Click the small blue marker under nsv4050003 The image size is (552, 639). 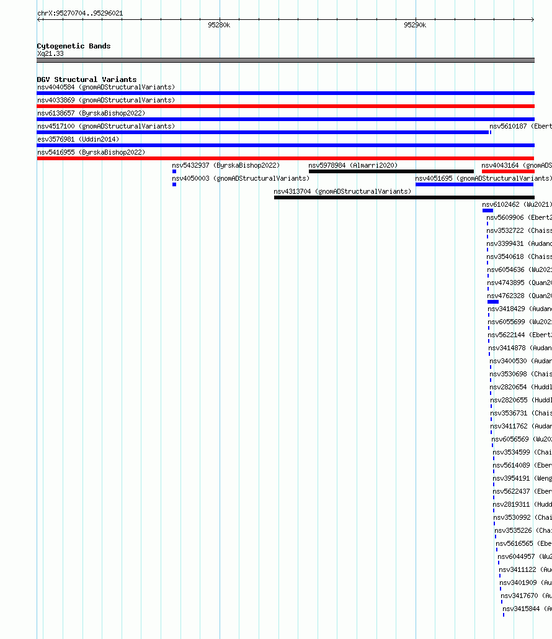174,184
